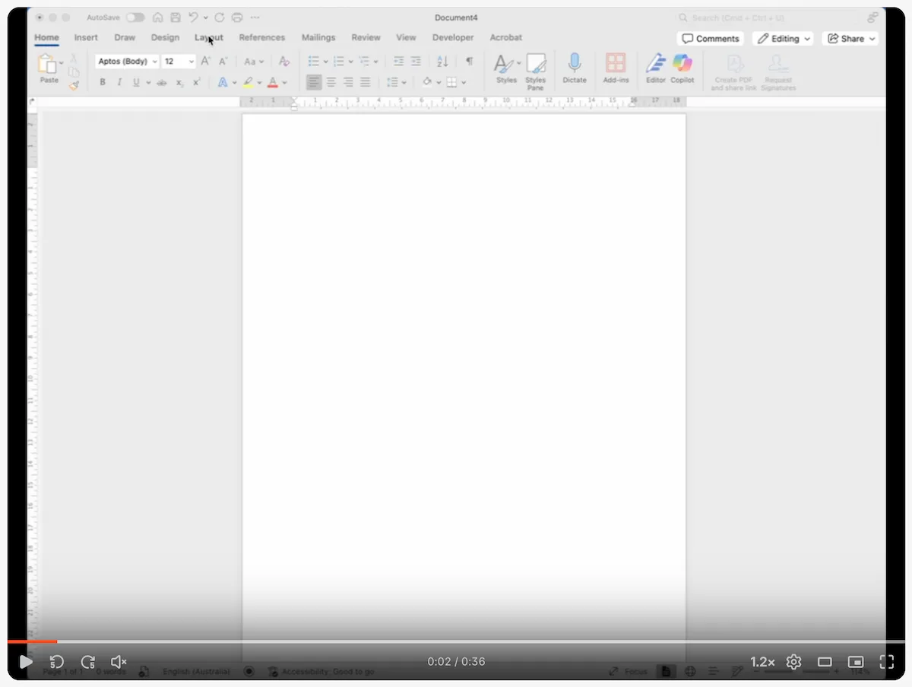Sort text using the Sort icon

pos(442,62)
